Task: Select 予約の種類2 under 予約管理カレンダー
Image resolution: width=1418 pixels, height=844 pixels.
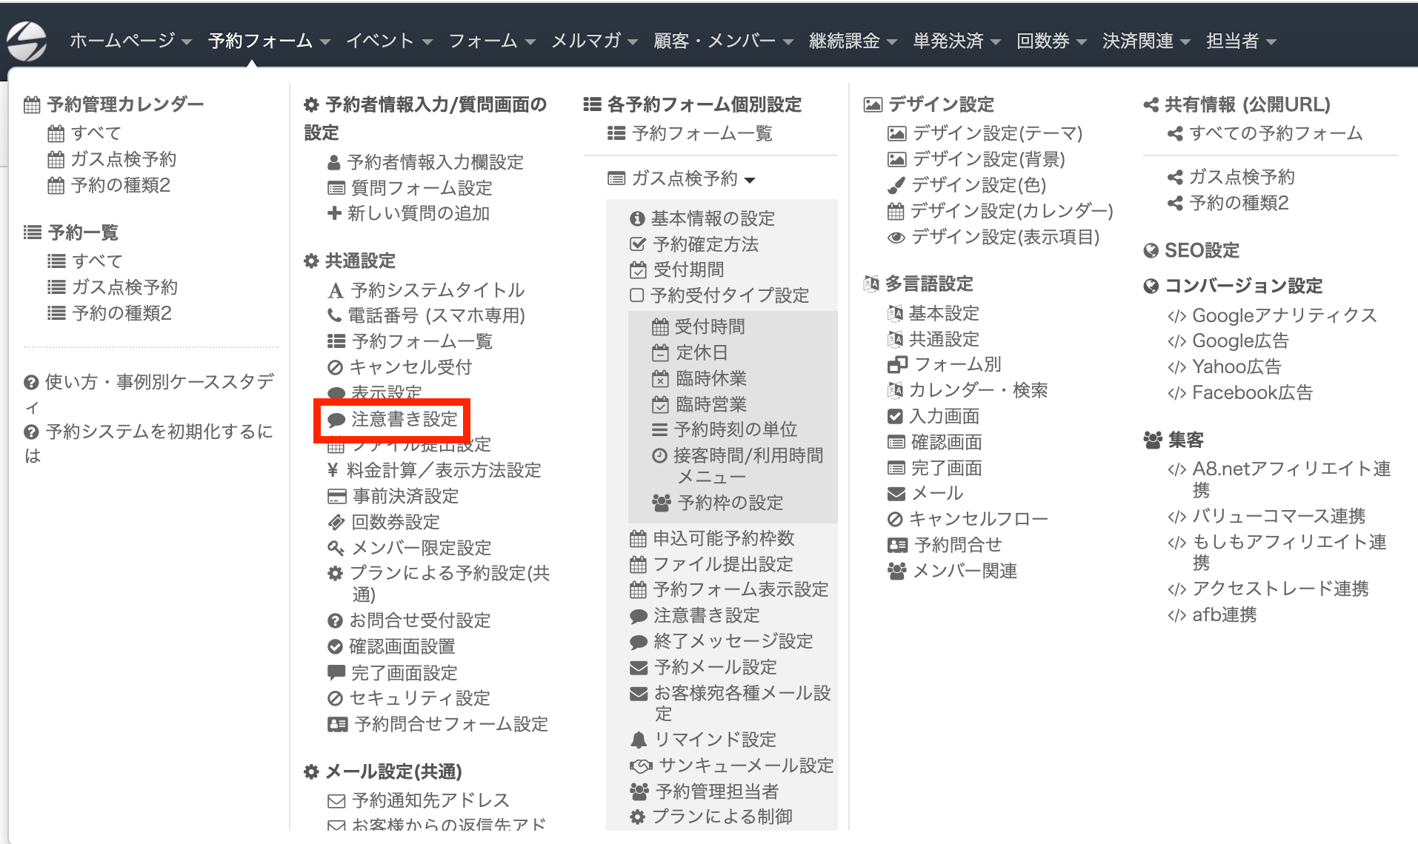Action: 120,185
